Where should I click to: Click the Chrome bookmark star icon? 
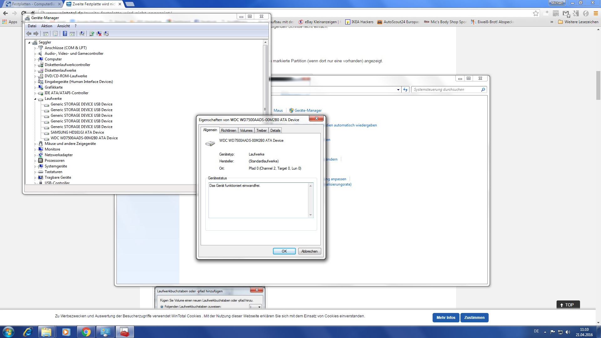point(536,13)
